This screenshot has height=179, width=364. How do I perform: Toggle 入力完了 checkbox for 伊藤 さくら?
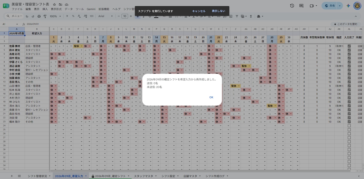coord(349,62)
